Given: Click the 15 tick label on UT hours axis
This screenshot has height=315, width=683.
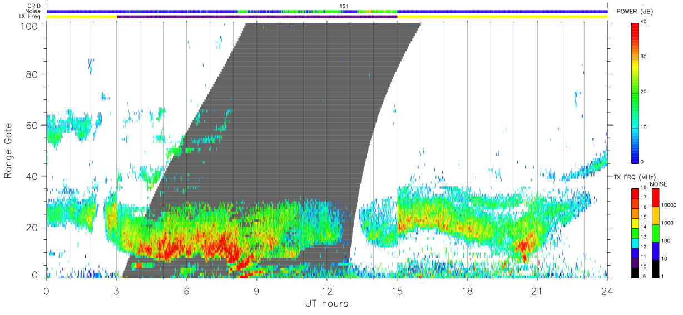Looking at the screenshot, I should (x=397, y=290).
